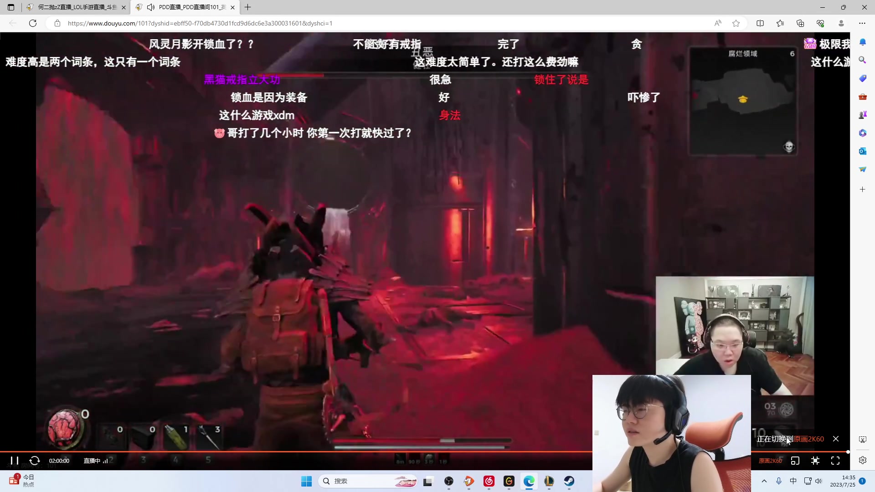Open Browser essentials heart icon
875x492 pixels.
(820, 23)
